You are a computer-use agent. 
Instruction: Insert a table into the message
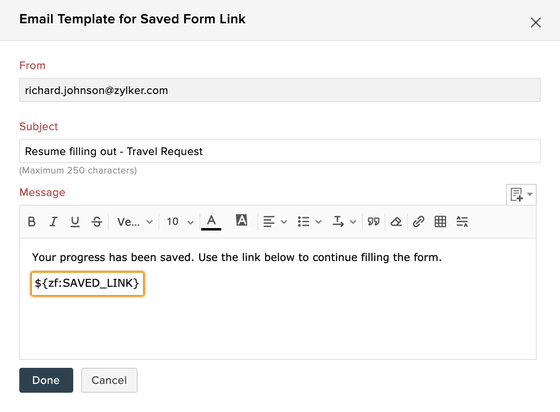pos(441,222)
